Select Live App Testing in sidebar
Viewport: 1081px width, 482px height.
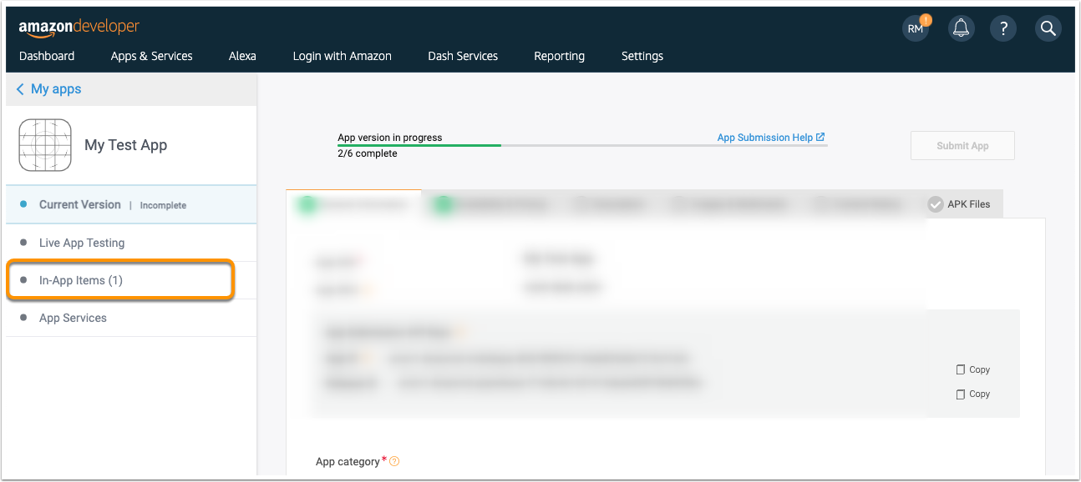131,243
